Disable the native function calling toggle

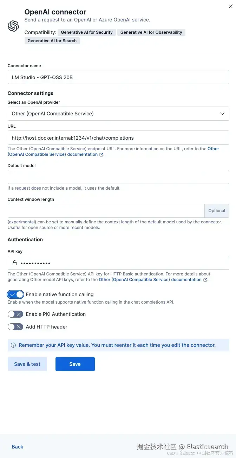click(15, 294)
